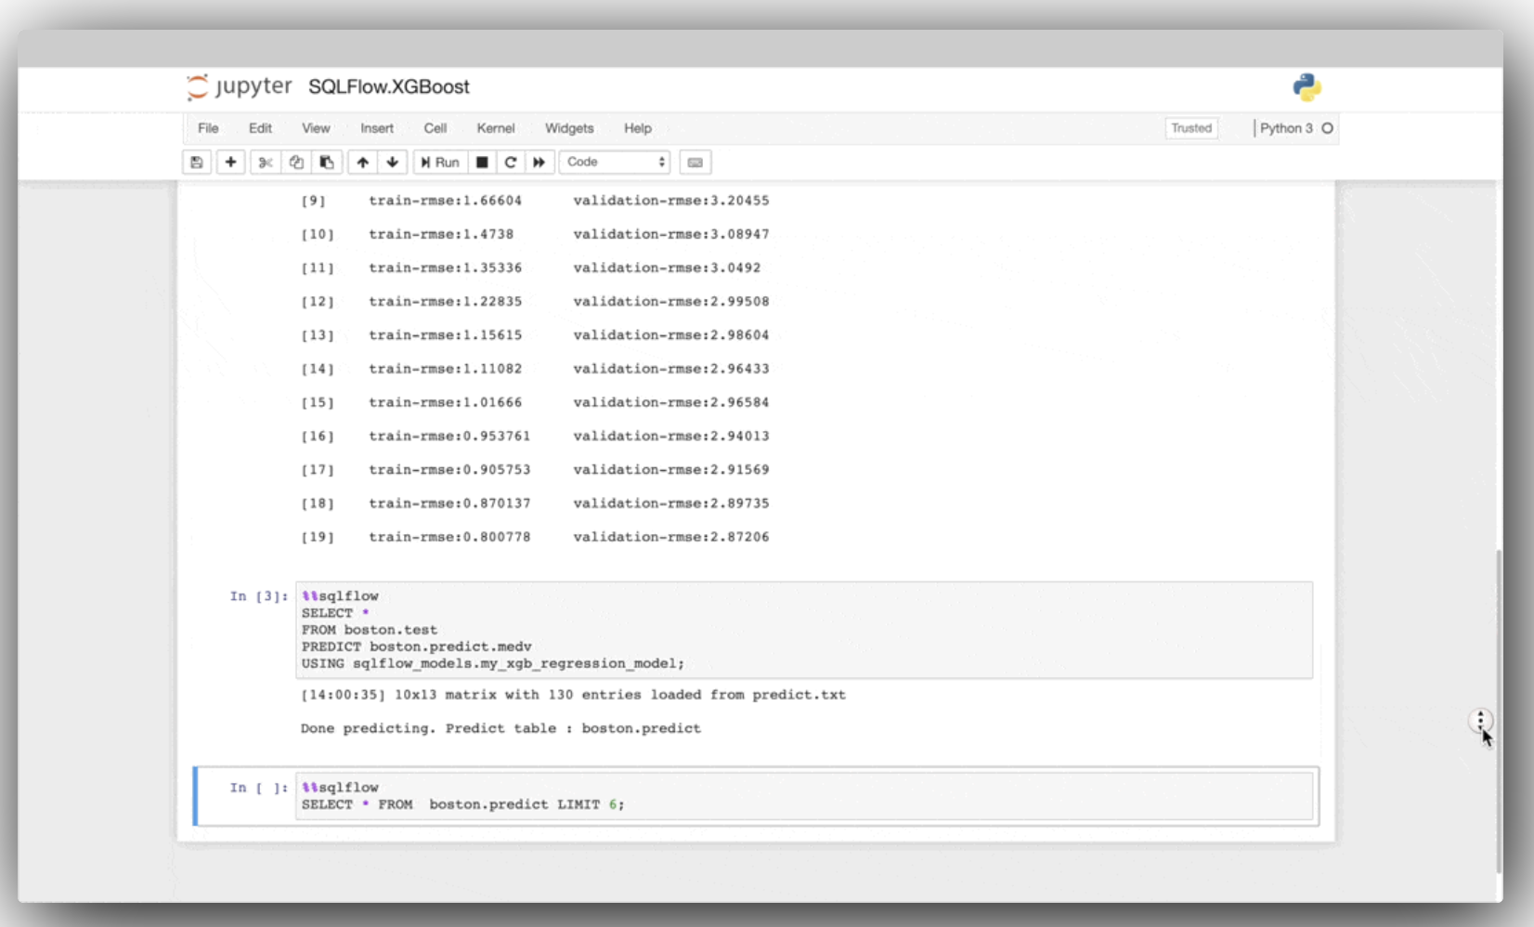Image resolution: width=1534 pixels, height=927 pixels.
Task: Click into the In [3] sqlflow PREDICT cell
Action: 804,630
